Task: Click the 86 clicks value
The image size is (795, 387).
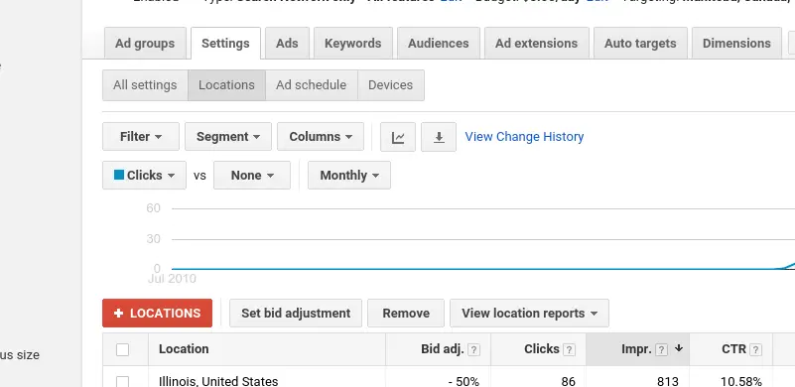Action: tap(569, 381)
